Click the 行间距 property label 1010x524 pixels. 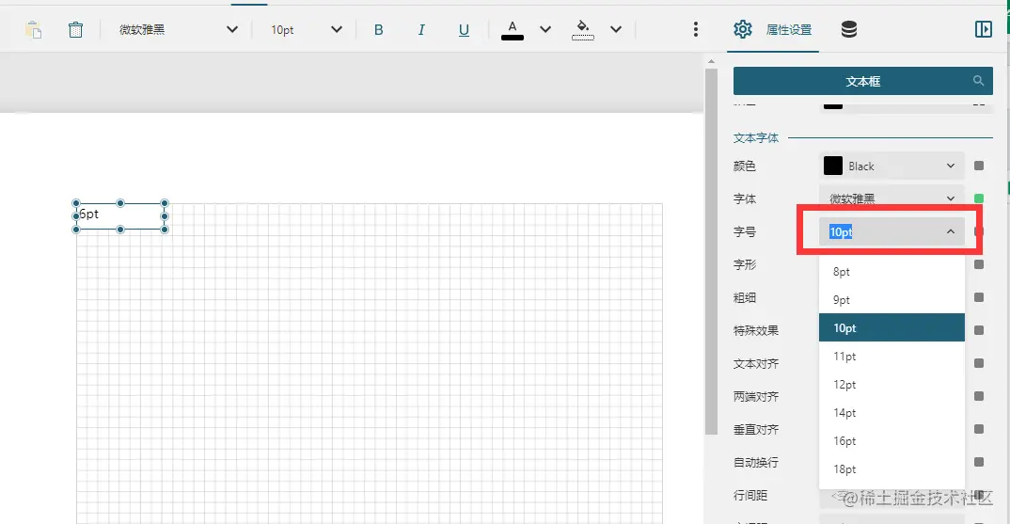point(750,496)
